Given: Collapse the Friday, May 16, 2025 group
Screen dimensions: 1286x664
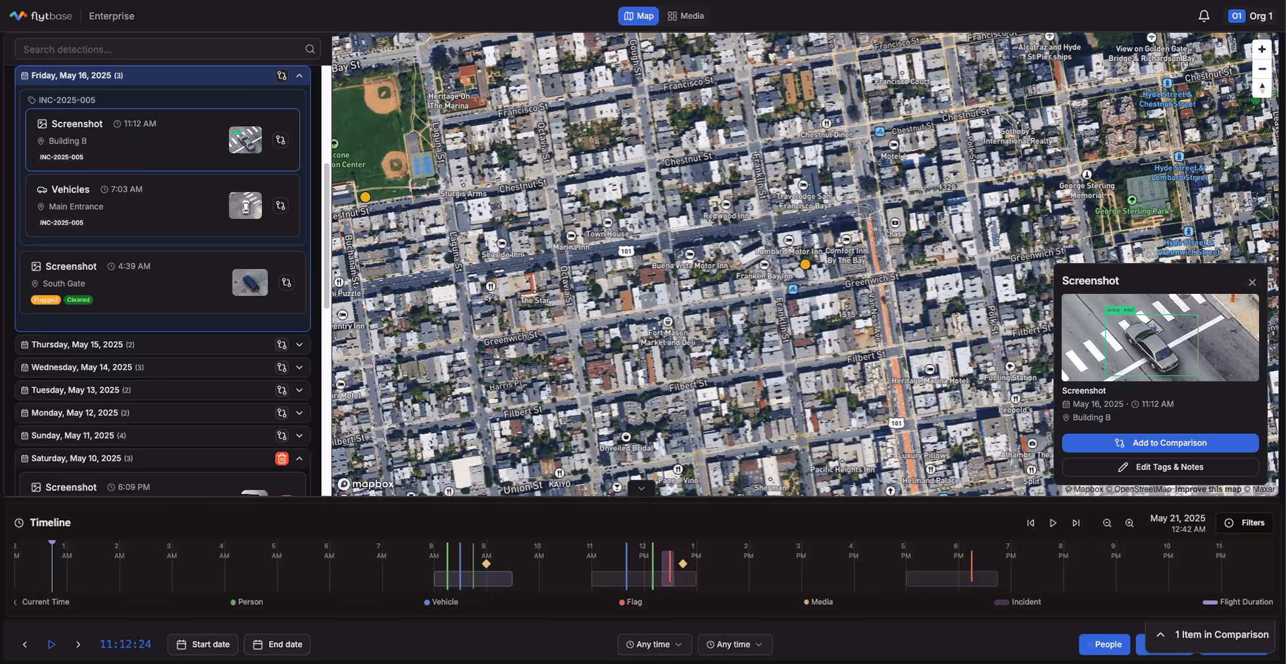Looking at the screenshot, I should [299, 76].
